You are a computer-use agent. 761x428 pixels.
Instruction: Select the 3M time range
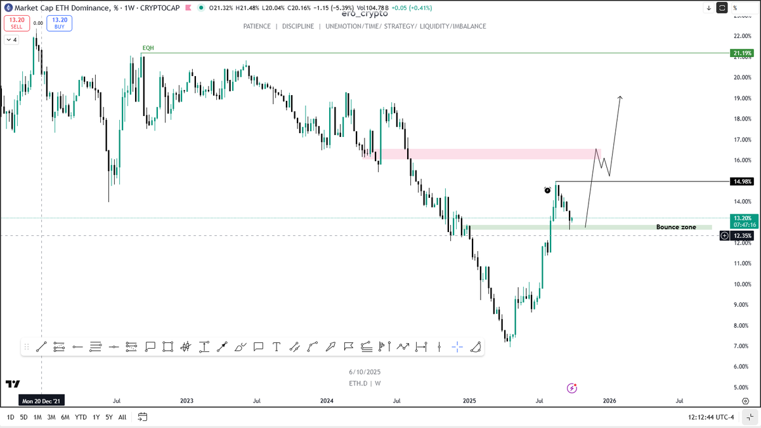tap(51, 417)
